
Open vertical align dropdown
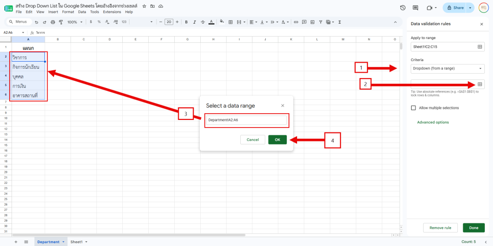263,22
